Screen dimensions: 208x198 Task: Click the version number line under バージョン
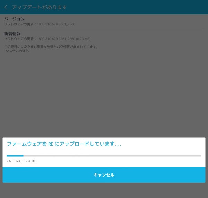point(40,24)
